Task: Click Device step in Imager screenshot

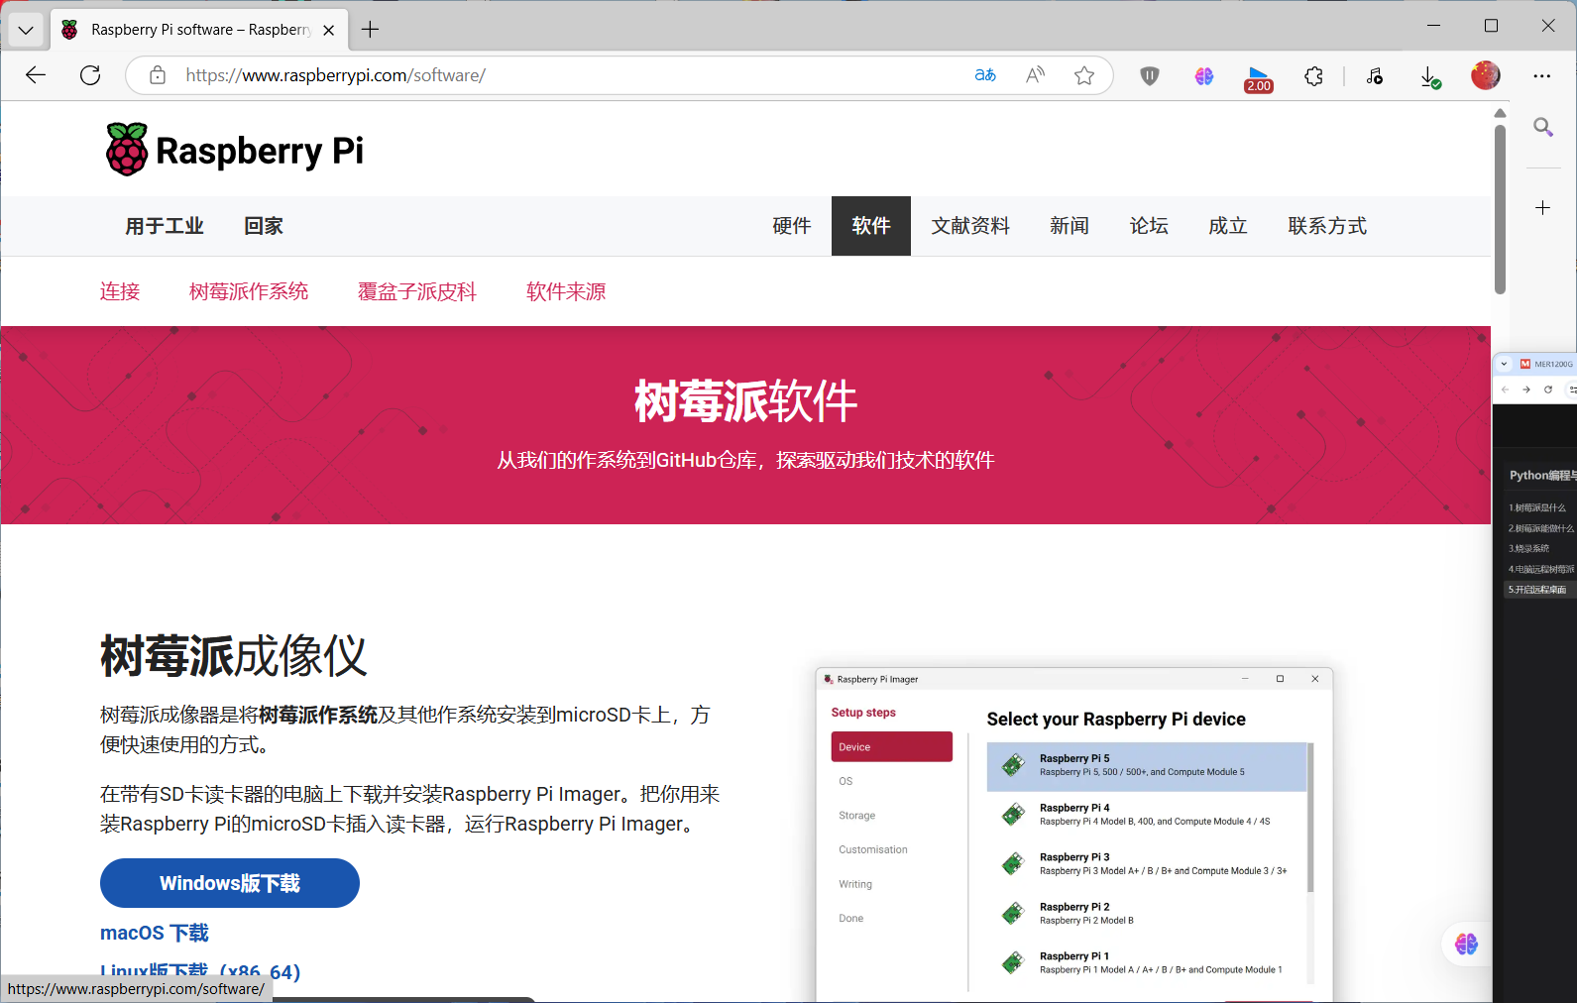Action: [x=892, y=747]
